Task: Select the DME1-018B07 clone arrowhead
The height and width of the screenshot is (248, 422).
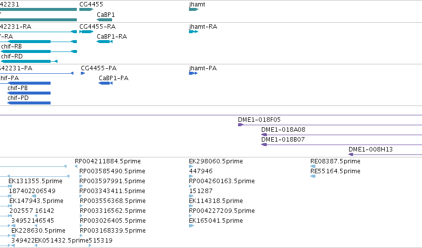Action: coord(264,145)
